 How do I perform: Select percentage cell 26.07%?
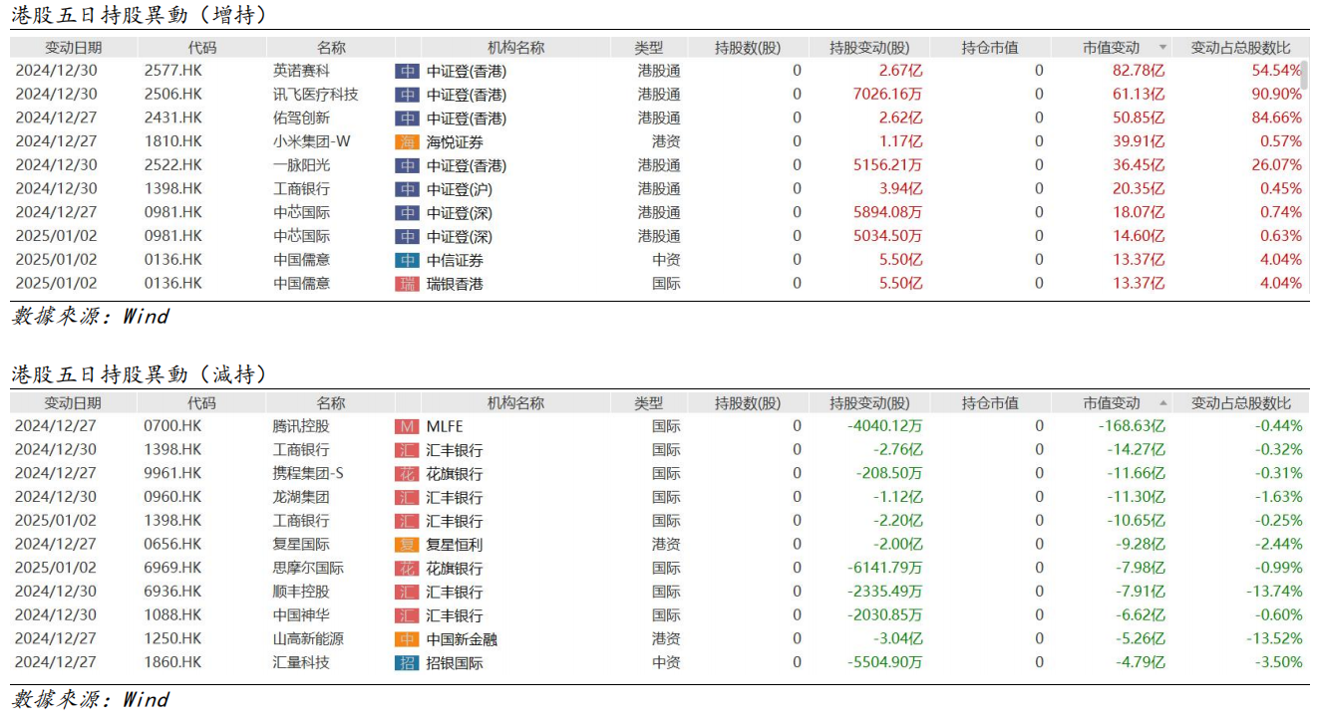click(1277, 165)
